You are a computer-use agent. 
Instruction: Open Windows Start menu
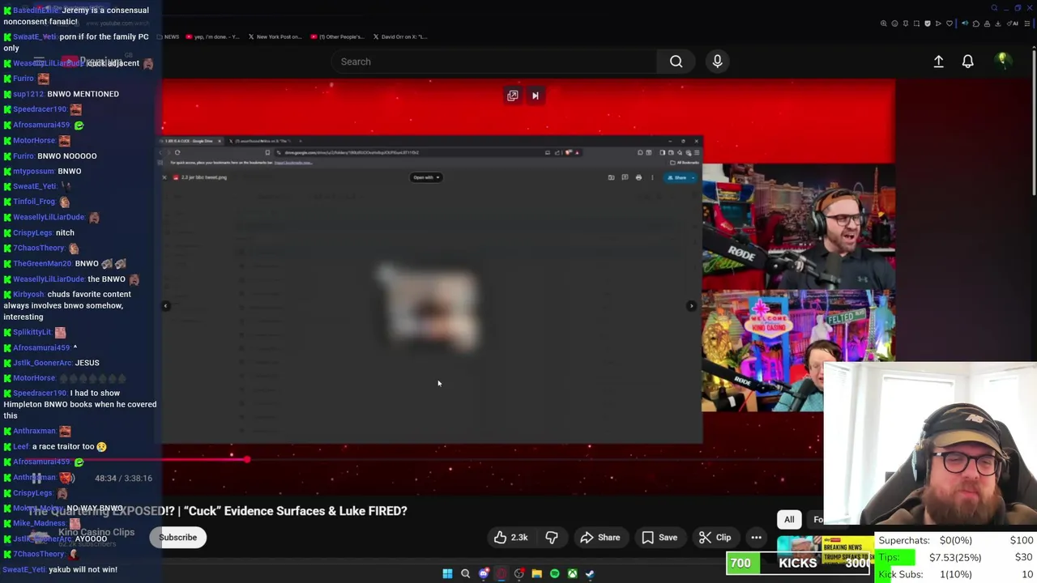pos(447,573)
